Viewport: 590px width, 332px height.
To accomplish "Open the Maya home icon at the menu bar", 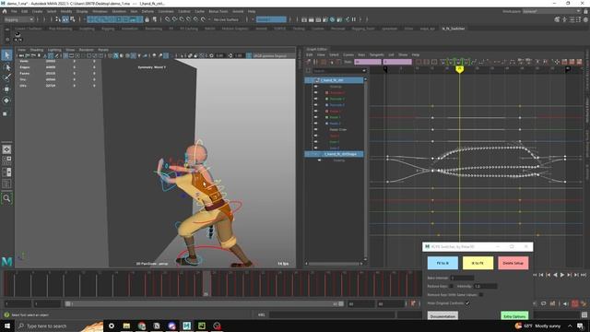I will pos(4,11).
